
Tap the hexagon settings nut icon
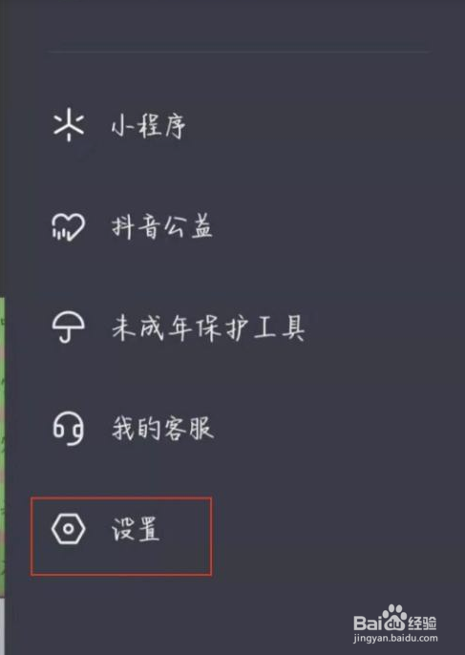pos(68,529)
